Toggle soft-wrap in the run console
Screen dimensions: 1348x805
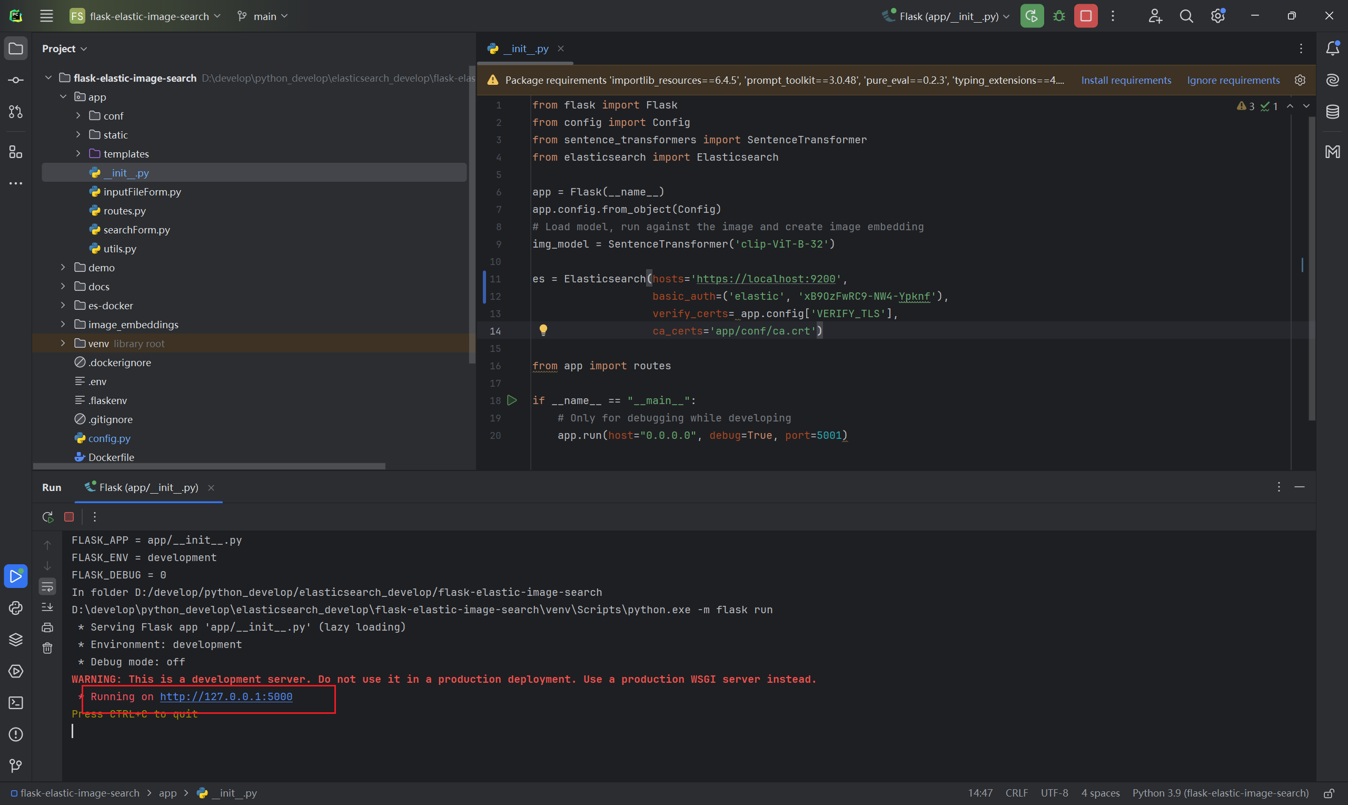[48, 587]
